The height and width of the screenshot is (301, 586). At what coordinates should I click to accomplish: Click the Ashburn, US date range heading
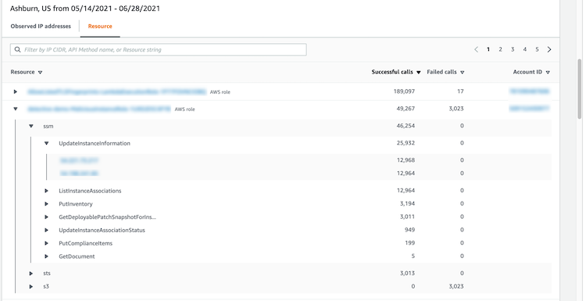(85, 9)
